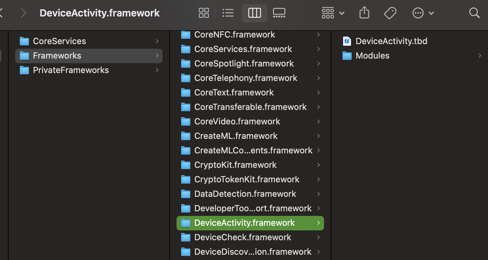Select CryptoTokenKit.framework

[x=250, y=179]
